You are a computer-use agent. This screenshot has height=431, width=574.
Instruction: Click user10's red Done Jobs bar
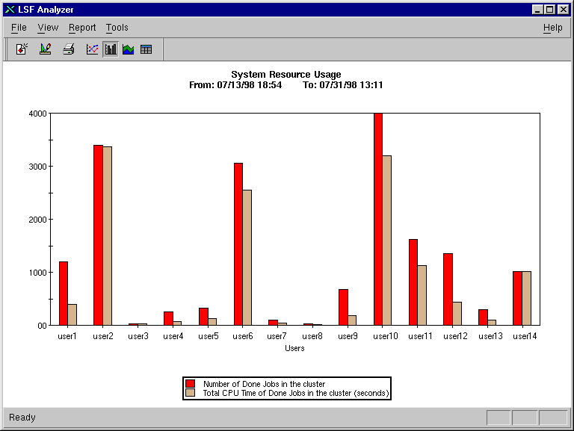pyautogui.click(x=378, y=219)
